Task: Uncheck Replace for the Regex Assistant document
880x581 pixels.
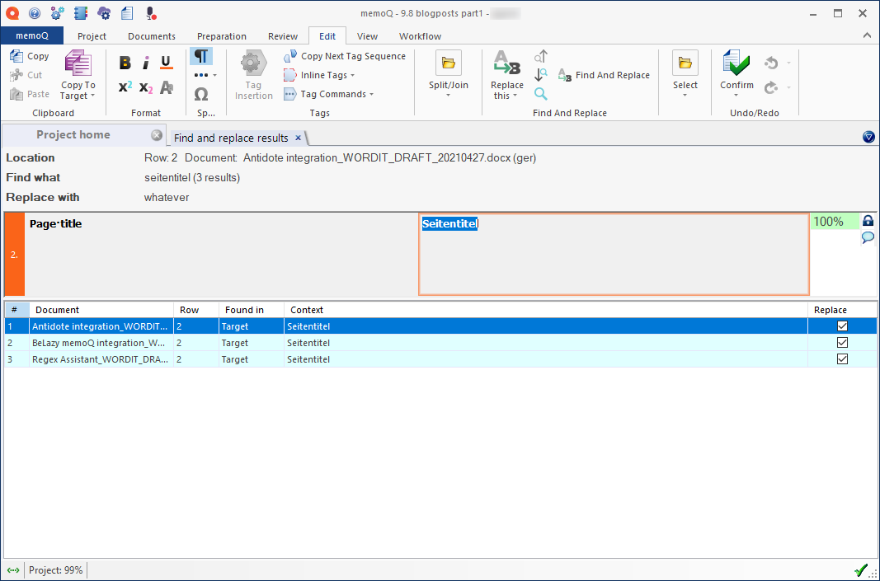Action: tap(842, 358)
